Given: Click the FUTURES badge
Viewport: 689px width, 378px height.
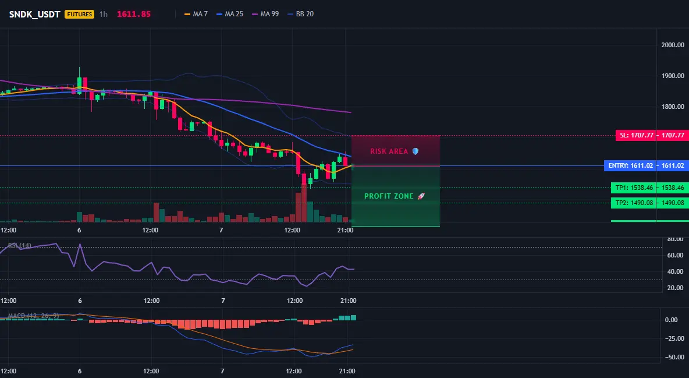Looking at the screenshot, I should (x=79, y=14).
